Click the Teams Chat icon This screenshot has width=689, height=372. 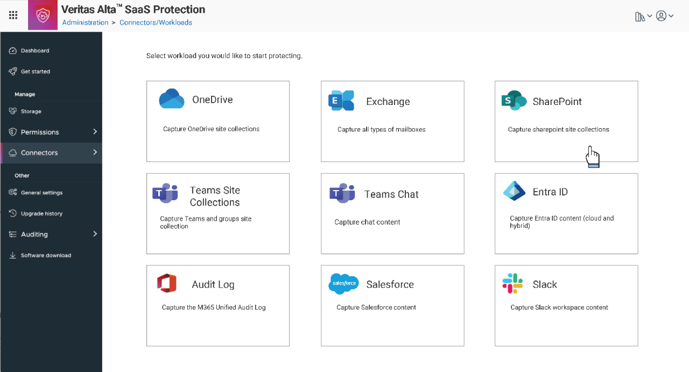click(342, 194)
